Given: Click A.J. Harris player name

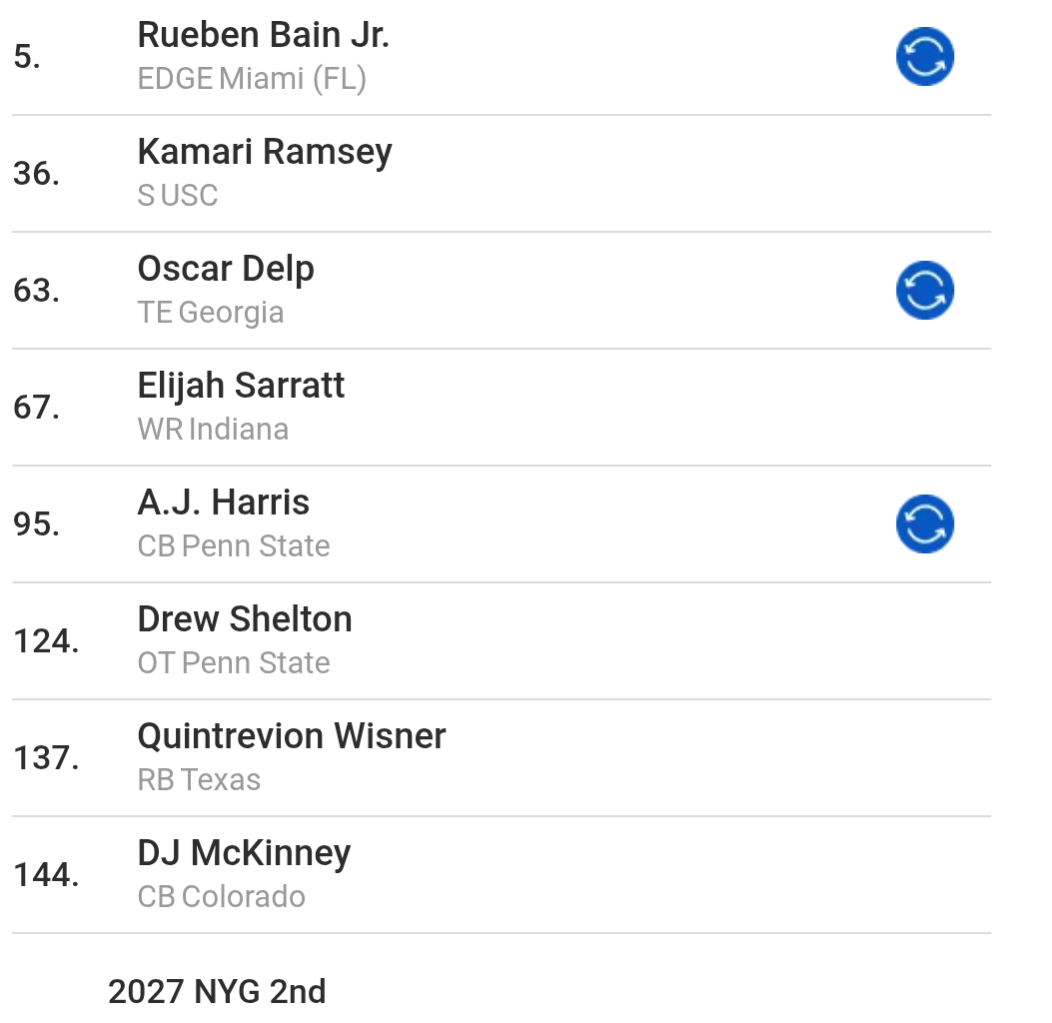Looking at the screenshot, I should click(x=223, y=502).
